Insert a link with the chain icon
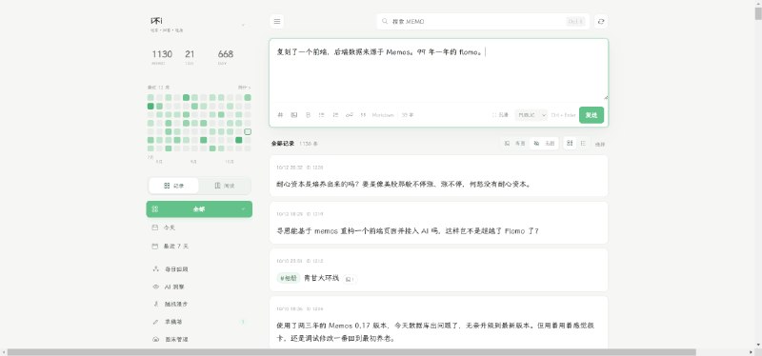762x356 pixels. pos(349,115)
